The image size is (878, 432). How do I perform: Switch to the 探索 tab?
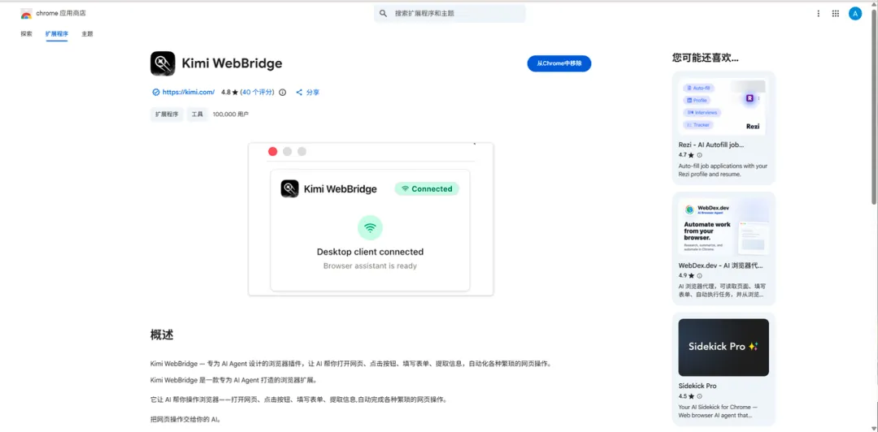point(26,34)
